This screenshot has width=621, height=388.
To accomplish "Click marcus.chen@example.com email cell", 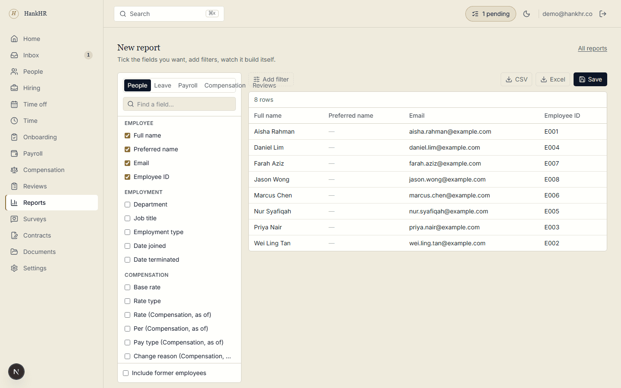I will 449,195.
